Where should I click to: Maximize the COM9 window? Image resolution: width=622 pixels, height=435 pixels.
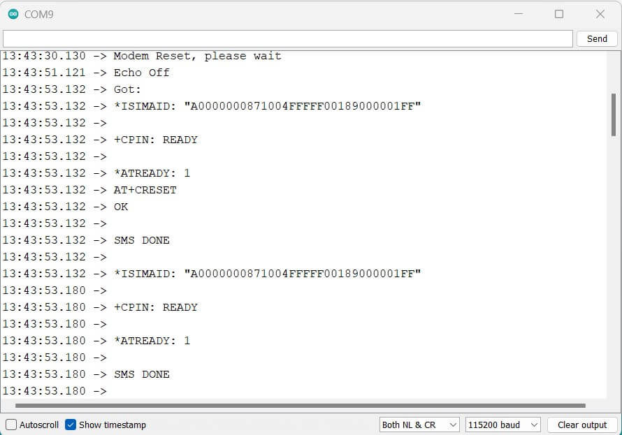559,14
